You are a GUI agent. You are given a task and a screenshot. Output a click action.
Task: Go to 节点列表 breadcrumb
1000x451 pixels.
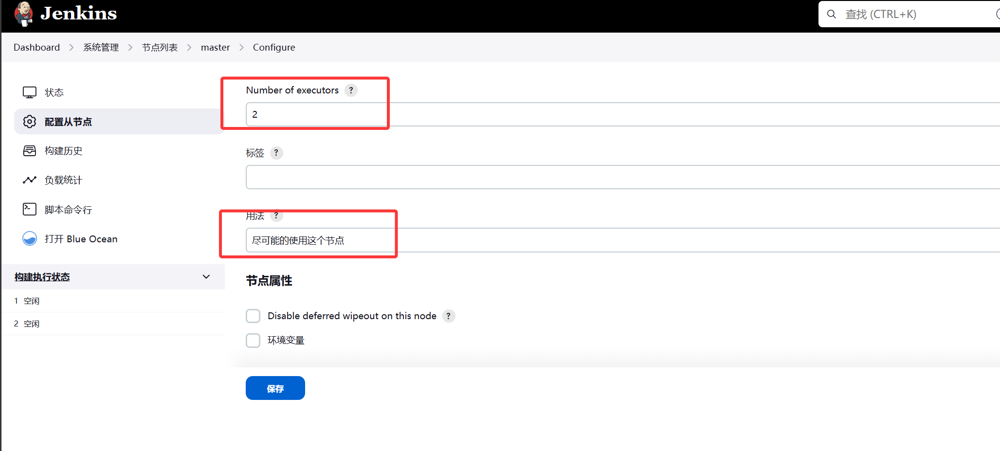point(160,47)
